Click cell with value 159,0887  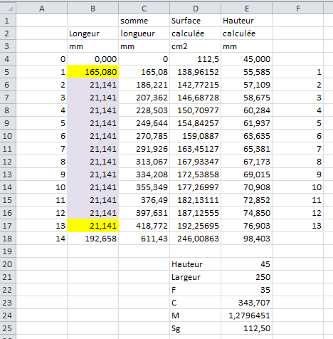(x=195, y=136)
